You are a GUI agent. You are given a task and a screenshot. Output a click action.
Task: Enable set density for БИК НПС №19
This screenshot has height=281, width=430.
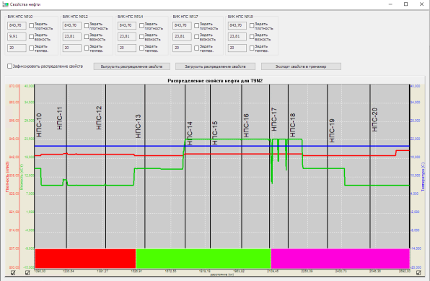click(x=252, y=25)
